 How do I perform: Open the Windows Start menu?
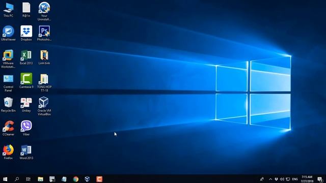(x=5, y=179)
